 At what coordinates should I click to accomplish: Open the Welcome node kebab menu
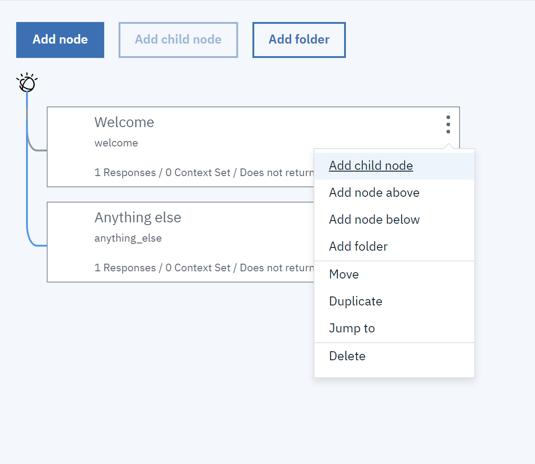tap(448, 124)
